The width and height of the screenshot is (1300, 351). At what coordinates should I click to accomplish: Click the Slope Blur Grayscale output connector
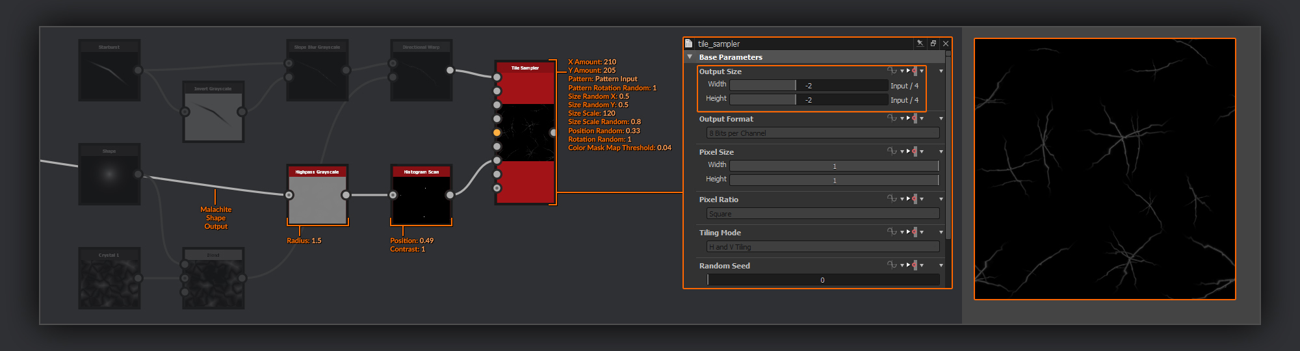point(346,70)
